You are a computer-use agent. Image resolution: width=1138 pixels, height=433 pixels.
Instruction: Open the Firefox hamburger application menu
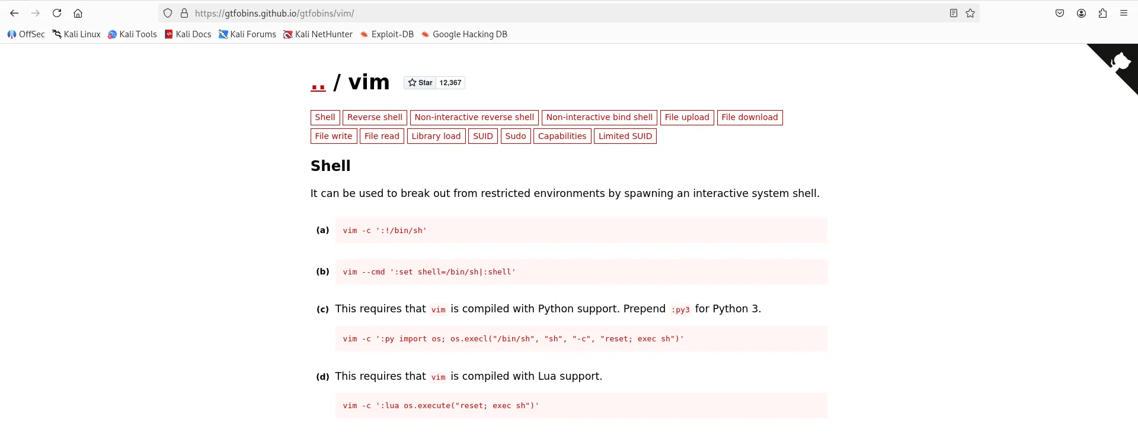coord(1124,13)
